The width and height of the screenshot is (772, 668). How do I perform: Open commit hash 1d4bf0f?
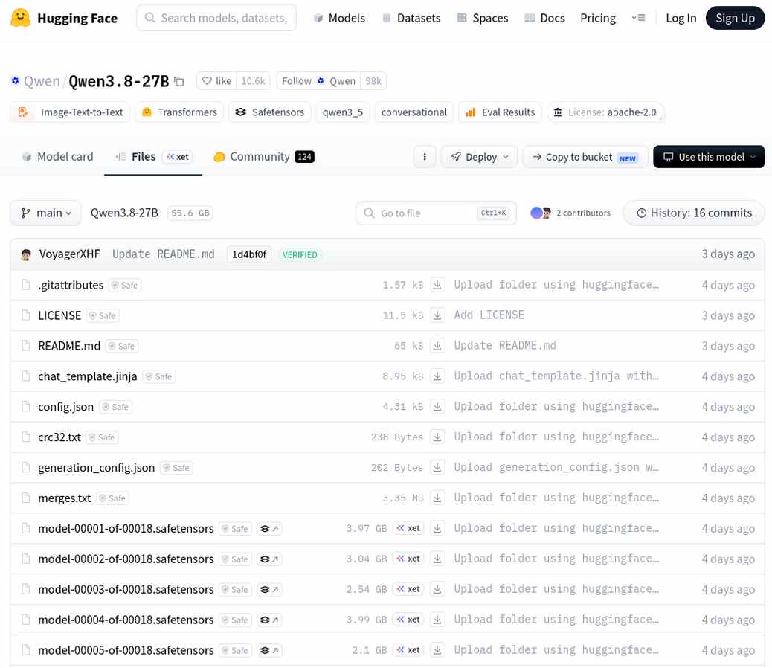tap(249, 254)
